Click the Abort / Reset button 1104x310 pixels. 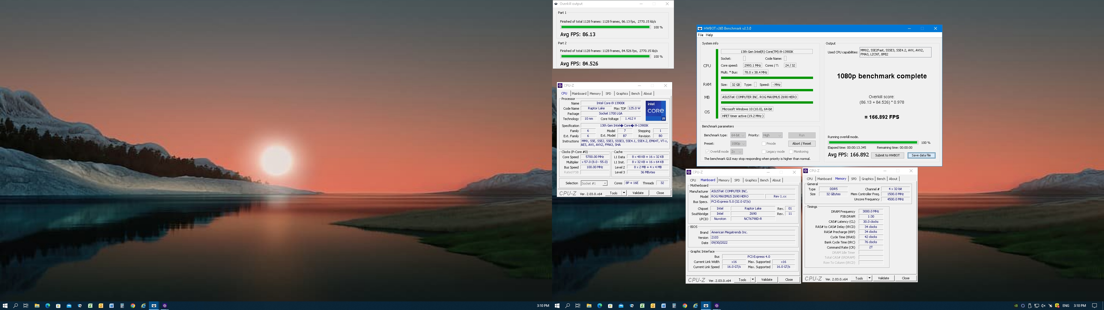click(802, 144)
